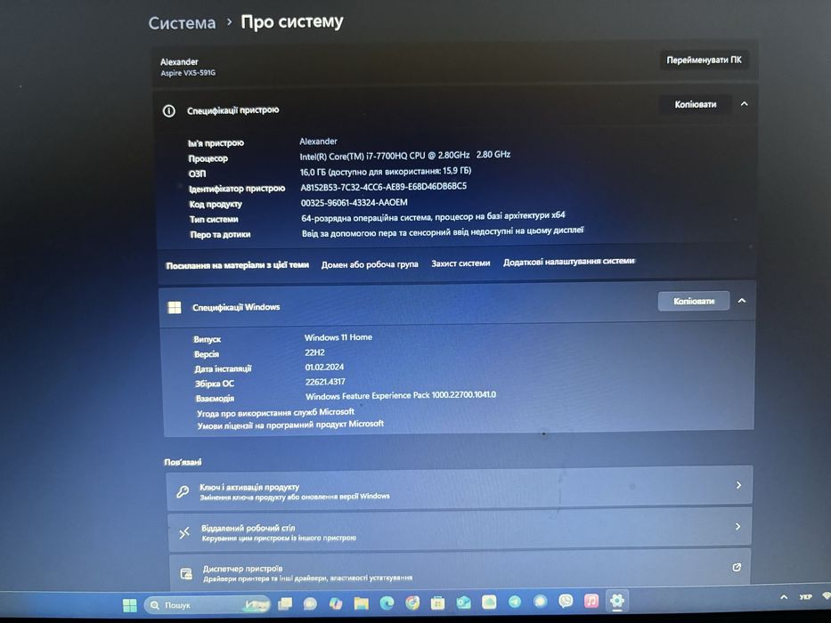This screenshot has height=623, width=831.
Task: Open Outlook from the taskbar
Action: coord(464,603)
